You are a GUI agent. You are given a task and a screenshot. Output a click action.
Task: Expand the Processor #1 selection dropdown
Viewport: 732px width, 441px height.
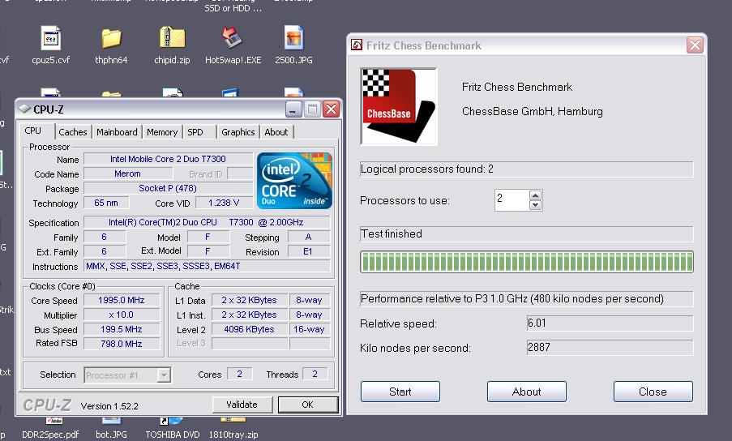pos(164,375)
